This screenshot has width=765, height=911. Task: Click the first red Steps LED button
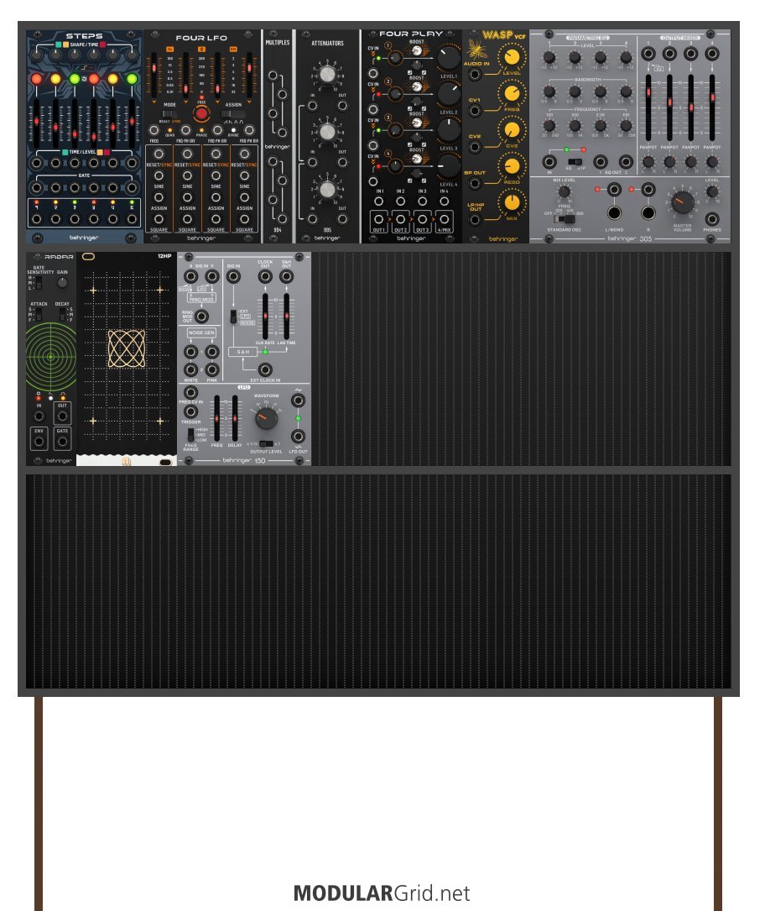click(37, 78)
